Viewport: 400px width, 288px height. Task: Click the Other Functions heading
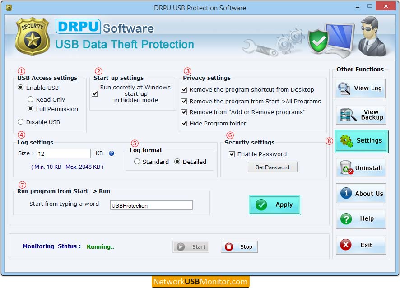click(x=360, y=70)
